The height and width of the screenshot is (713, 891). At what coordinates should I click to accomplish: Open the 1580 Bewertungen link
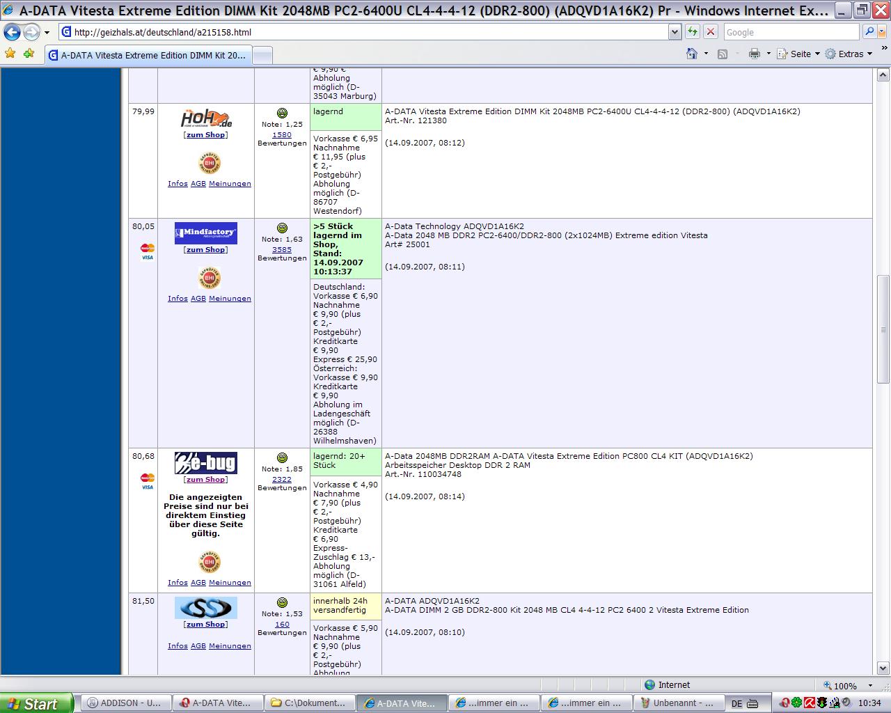click(x=282, y=135)
